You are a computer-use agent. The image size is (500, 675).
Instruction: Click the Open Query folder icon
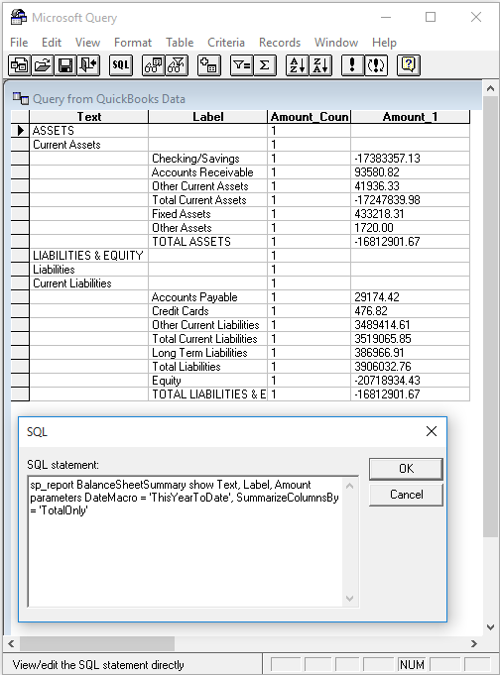pyautogui.click(x=43, y=65)
